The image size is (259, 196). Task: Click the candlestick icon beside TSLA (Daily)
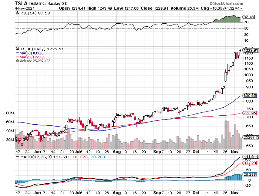17,49
